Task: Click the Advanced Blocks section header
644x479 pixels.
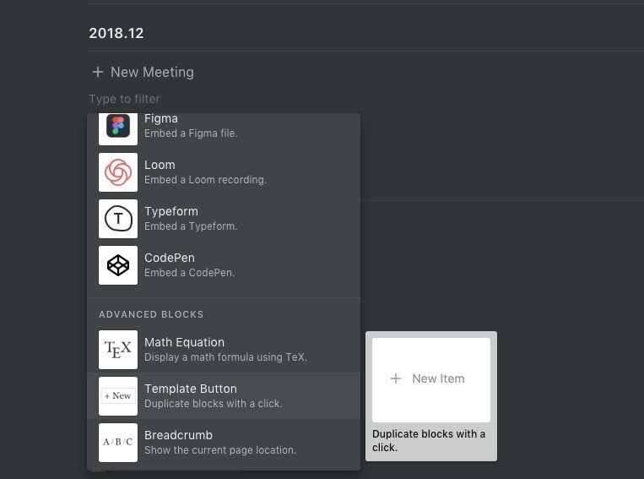Action: [151, 314]
